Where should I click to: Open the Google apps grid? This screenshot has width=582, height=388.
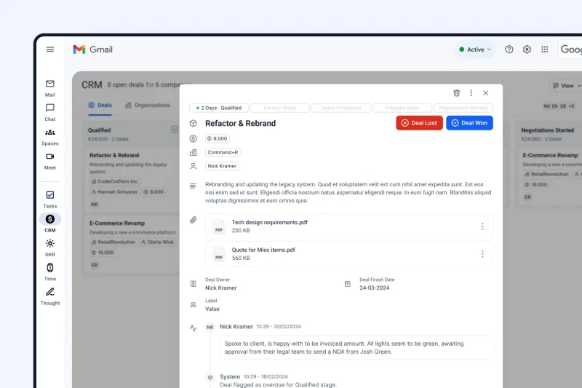pyautogui.click(x=545, y=50)
